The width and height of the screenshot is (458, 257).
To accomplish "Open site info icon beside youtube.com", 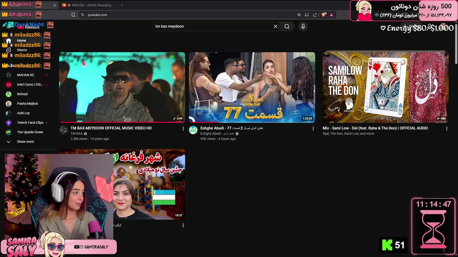I will pyautogui.click(x=82, y=15).
